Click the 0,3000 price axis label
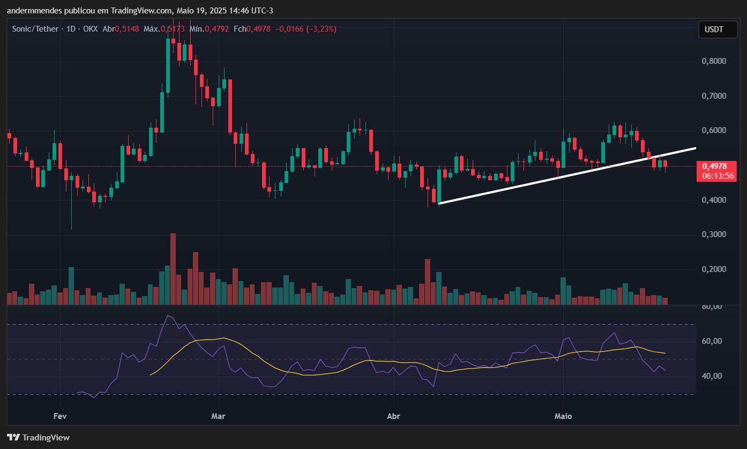The image size is (747, 449). tap(714, 235)
